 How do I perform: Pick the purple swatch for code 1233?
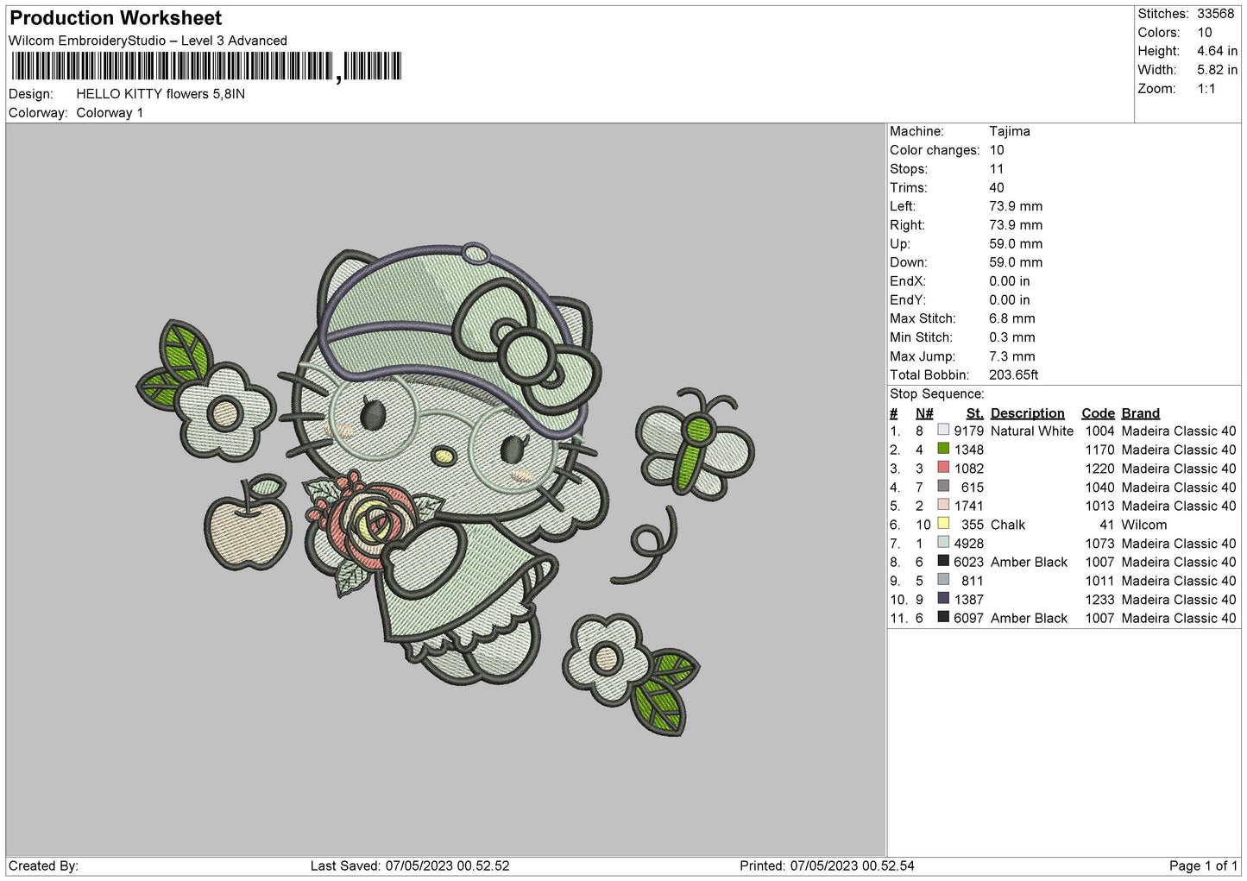coord(943,600)
